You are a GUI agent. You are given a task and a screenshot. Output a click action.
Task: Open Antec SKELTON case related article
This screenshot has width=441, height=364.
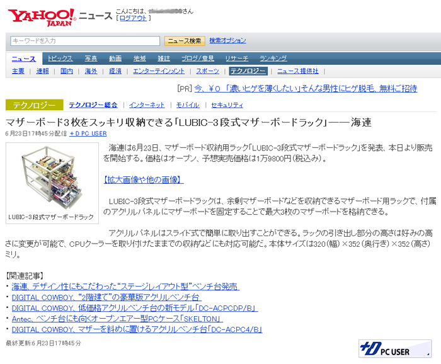[117, 319]
